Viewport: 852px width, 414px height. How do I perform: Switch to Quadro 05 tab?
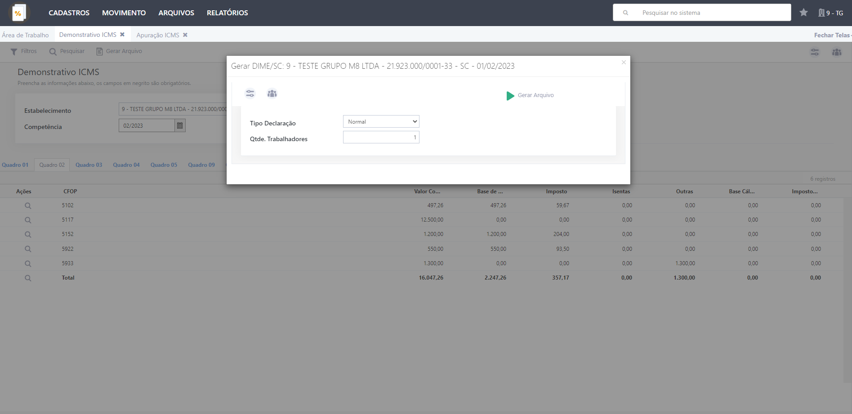164,165
